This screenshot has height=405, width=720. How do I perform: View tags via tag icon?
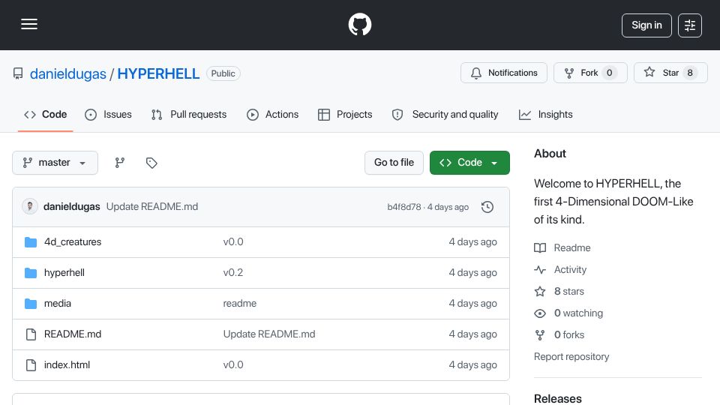151,163
